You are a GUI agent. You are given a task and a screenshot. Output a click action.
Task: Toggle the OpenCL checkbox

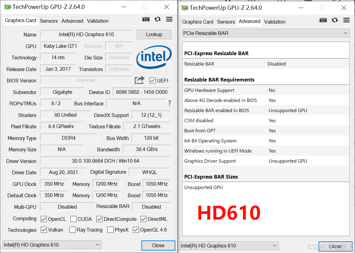tap(44, 219)
